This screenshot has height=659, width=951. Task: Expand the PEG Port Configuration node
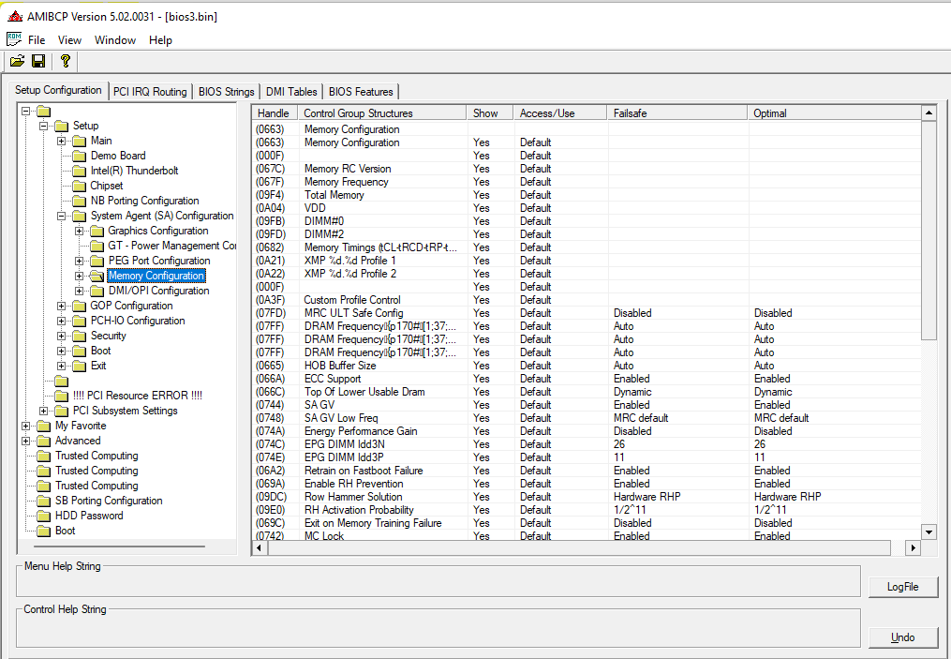79,261
